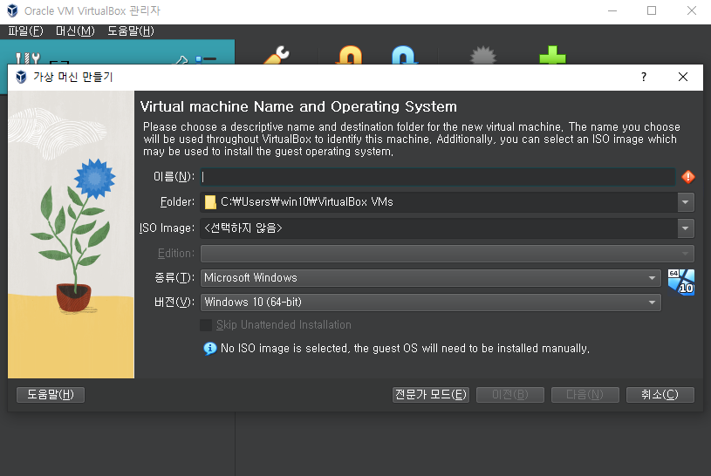Minimize the VirtualBox manager window
Image resolution: width=711 pixels, height=476 pixels.
(612, 10)
